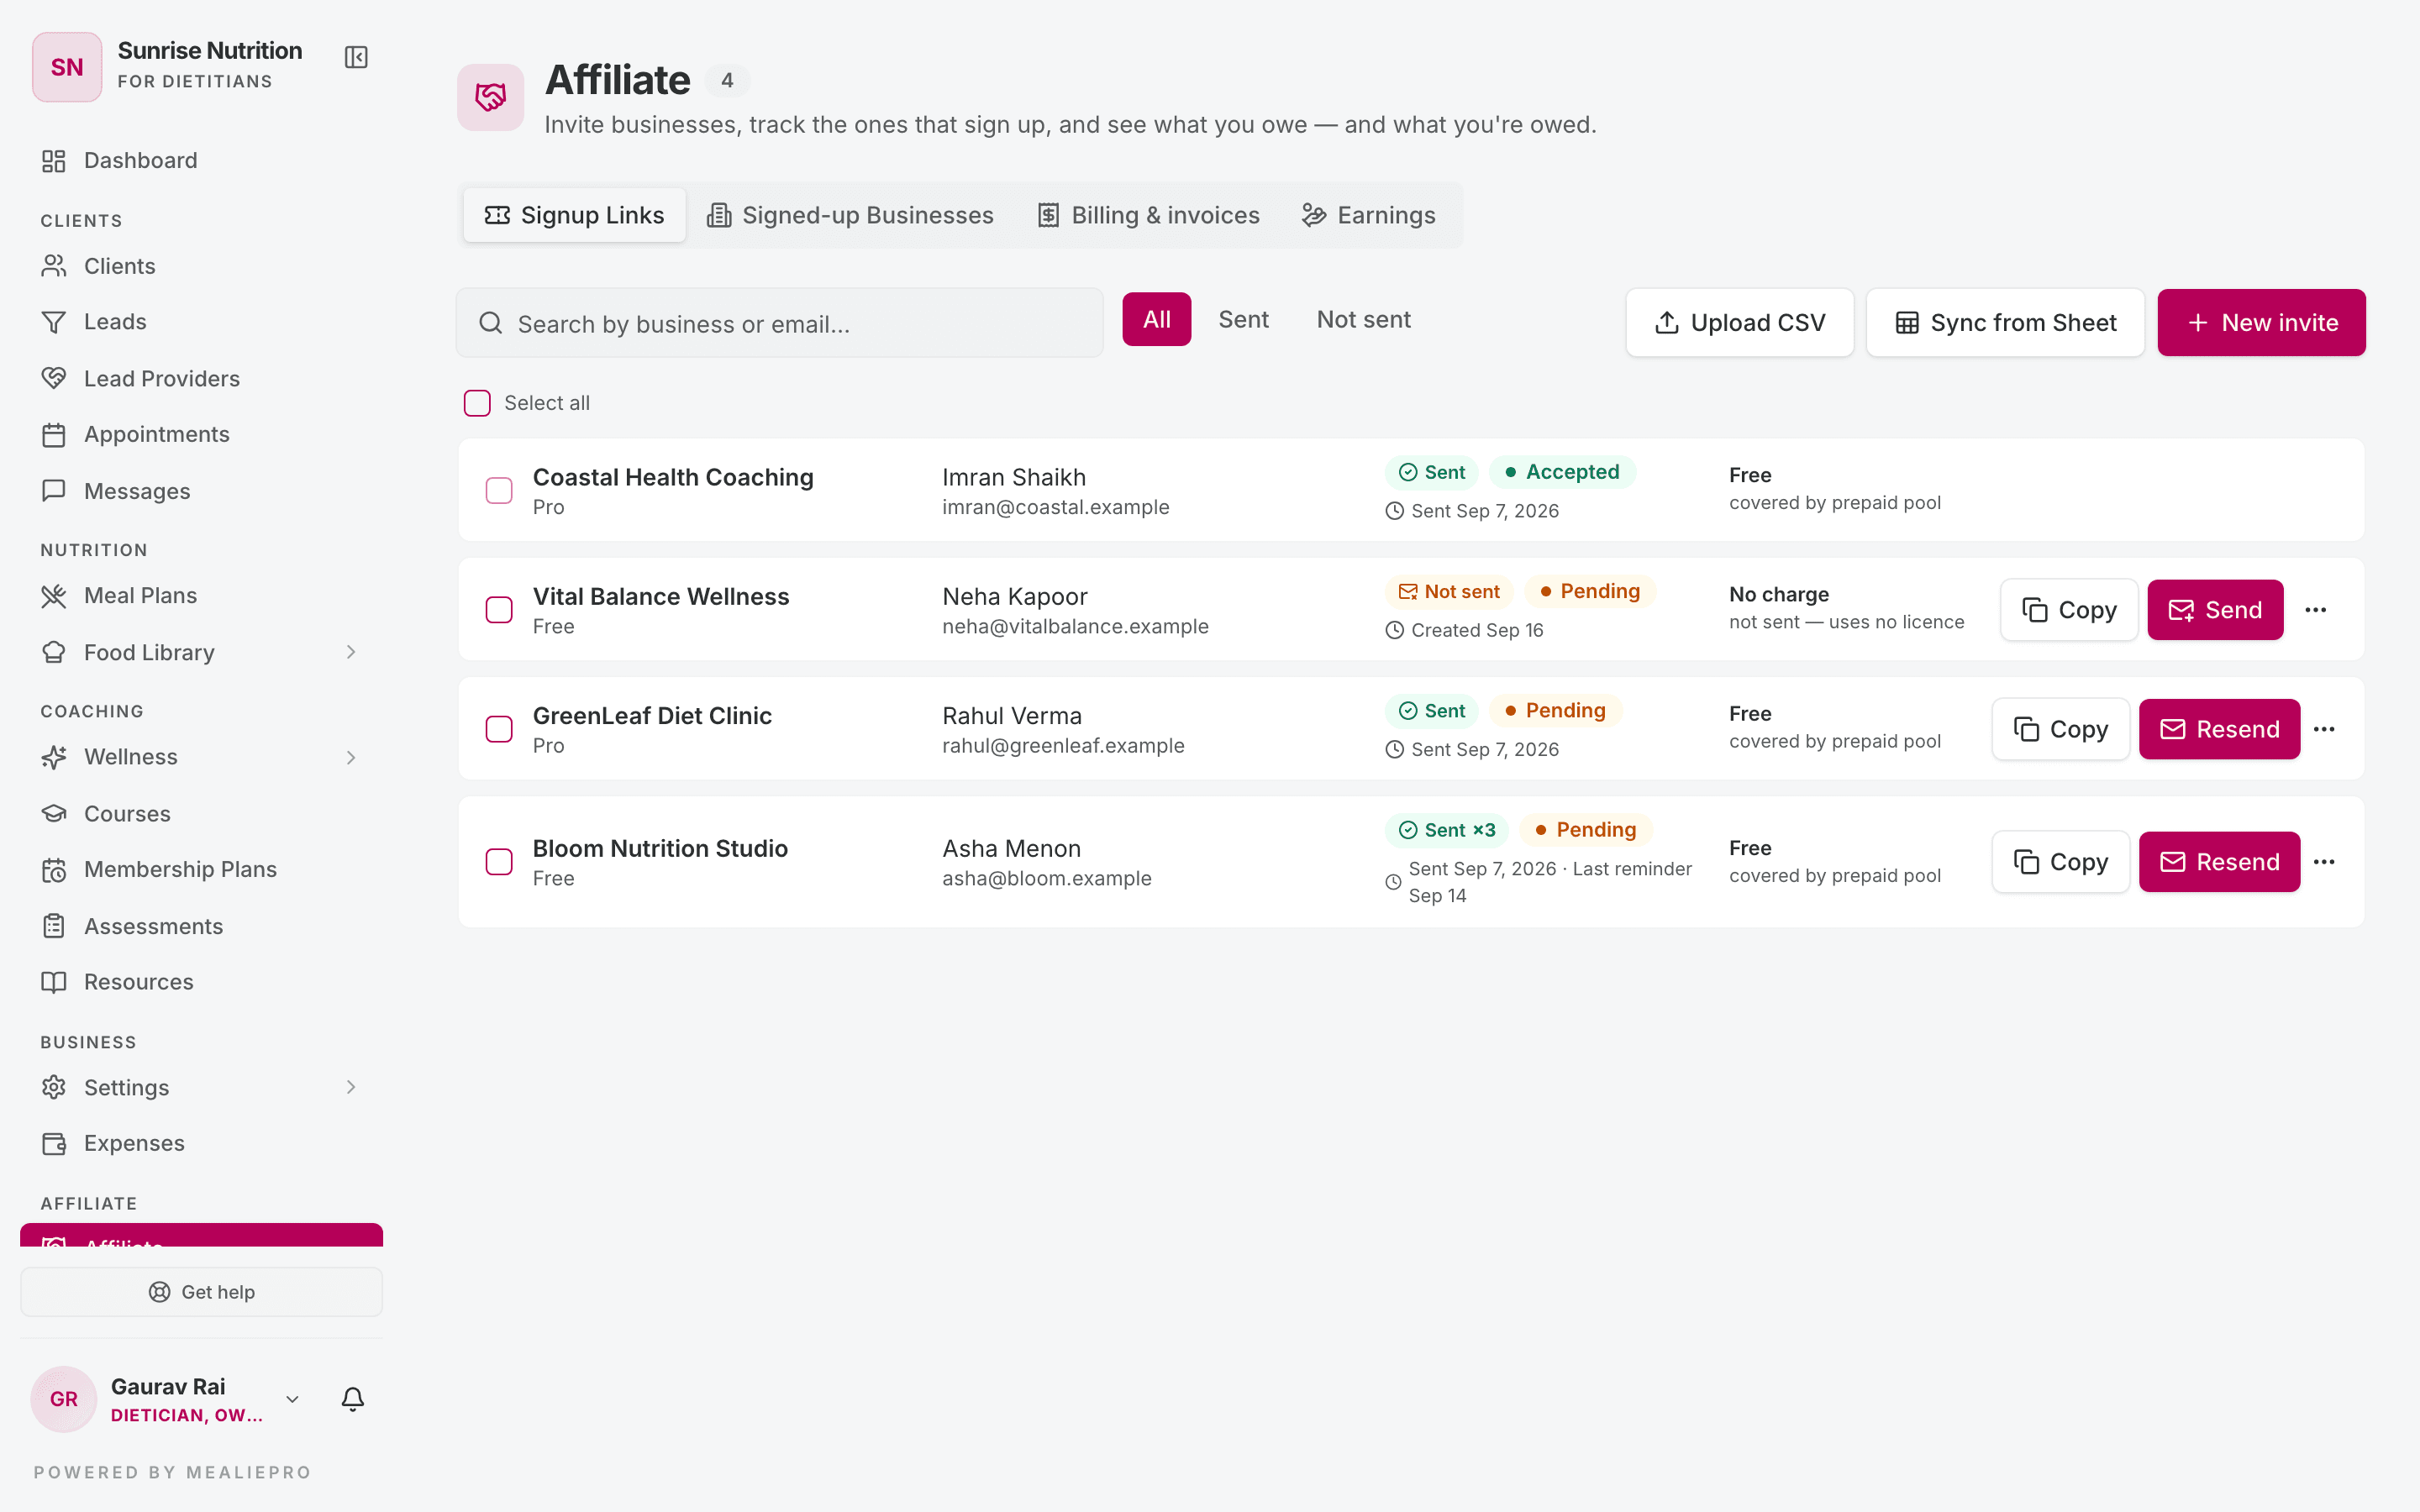Viewport: 2420px width, 1512px height.
Task: Copy link for Bloom Nutrition Studio
Action: pyautogui.click(x=2060, y=862)
